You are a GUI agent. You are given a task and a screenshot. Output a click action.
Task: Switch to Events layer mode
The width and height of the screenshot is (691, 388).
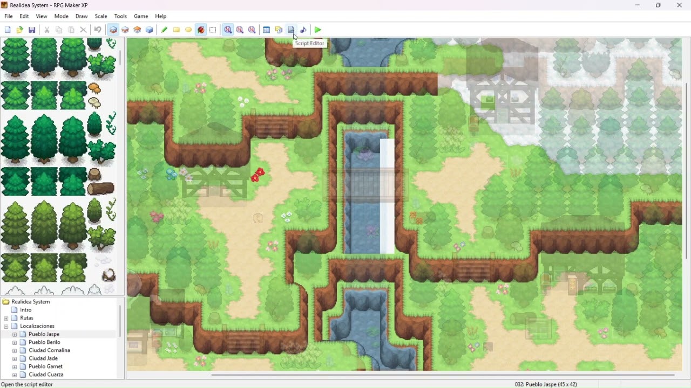[x=149, y=30]
